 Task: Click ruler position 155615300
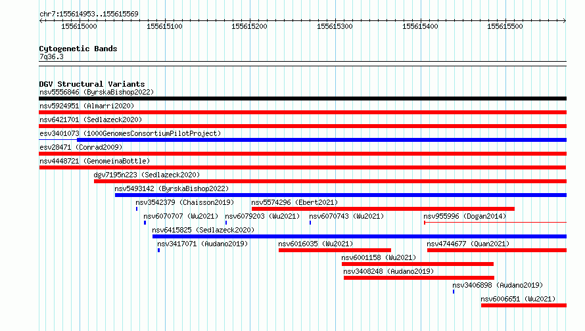click(x=335, y=26)
